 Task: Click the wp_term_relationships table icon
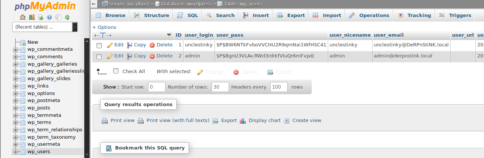[22, 130]
